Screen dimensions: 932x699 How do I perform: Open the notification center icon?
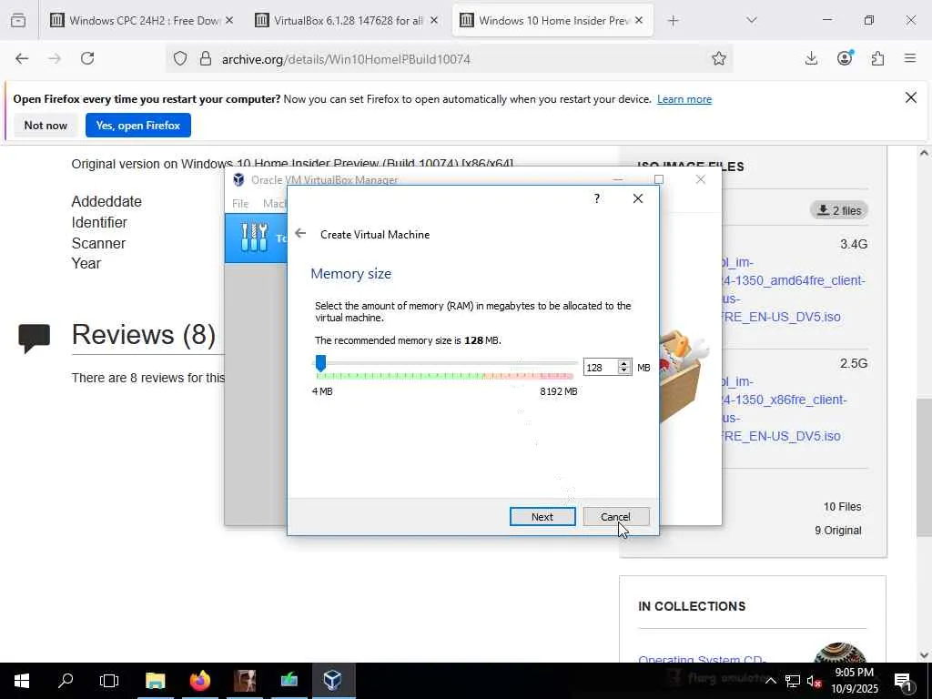tap(903, 681)
